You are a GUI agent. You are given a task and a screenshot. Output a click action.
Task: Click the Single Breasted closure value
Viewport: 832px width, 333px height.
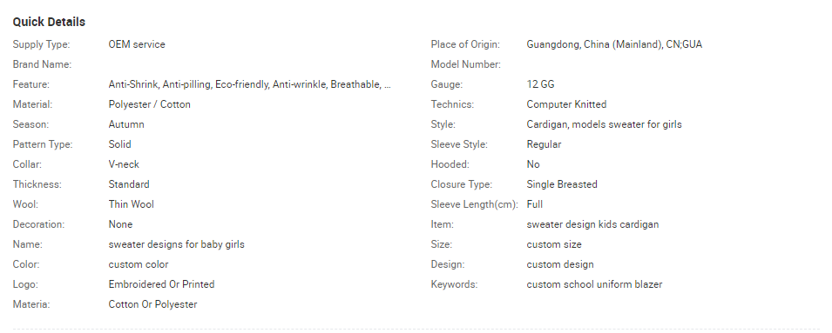(x=562, y=184)
